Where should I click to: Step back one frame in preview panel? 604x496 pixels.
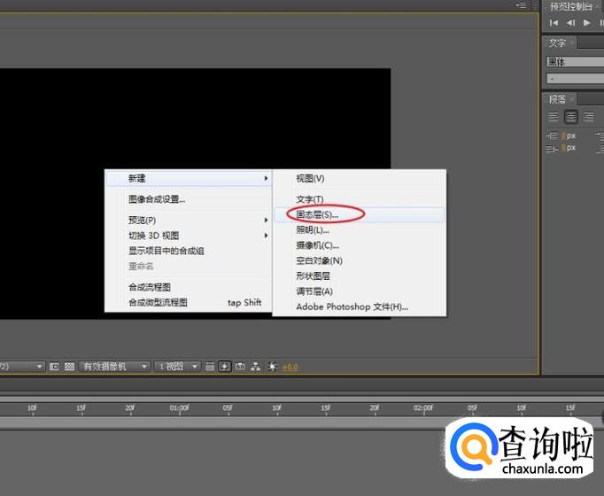click(x=570, y=23)
